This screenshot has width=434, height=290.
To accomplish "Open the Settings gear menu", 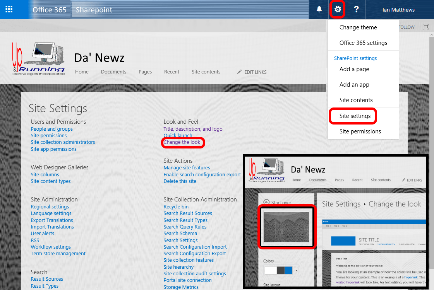I will coord(337,9).
